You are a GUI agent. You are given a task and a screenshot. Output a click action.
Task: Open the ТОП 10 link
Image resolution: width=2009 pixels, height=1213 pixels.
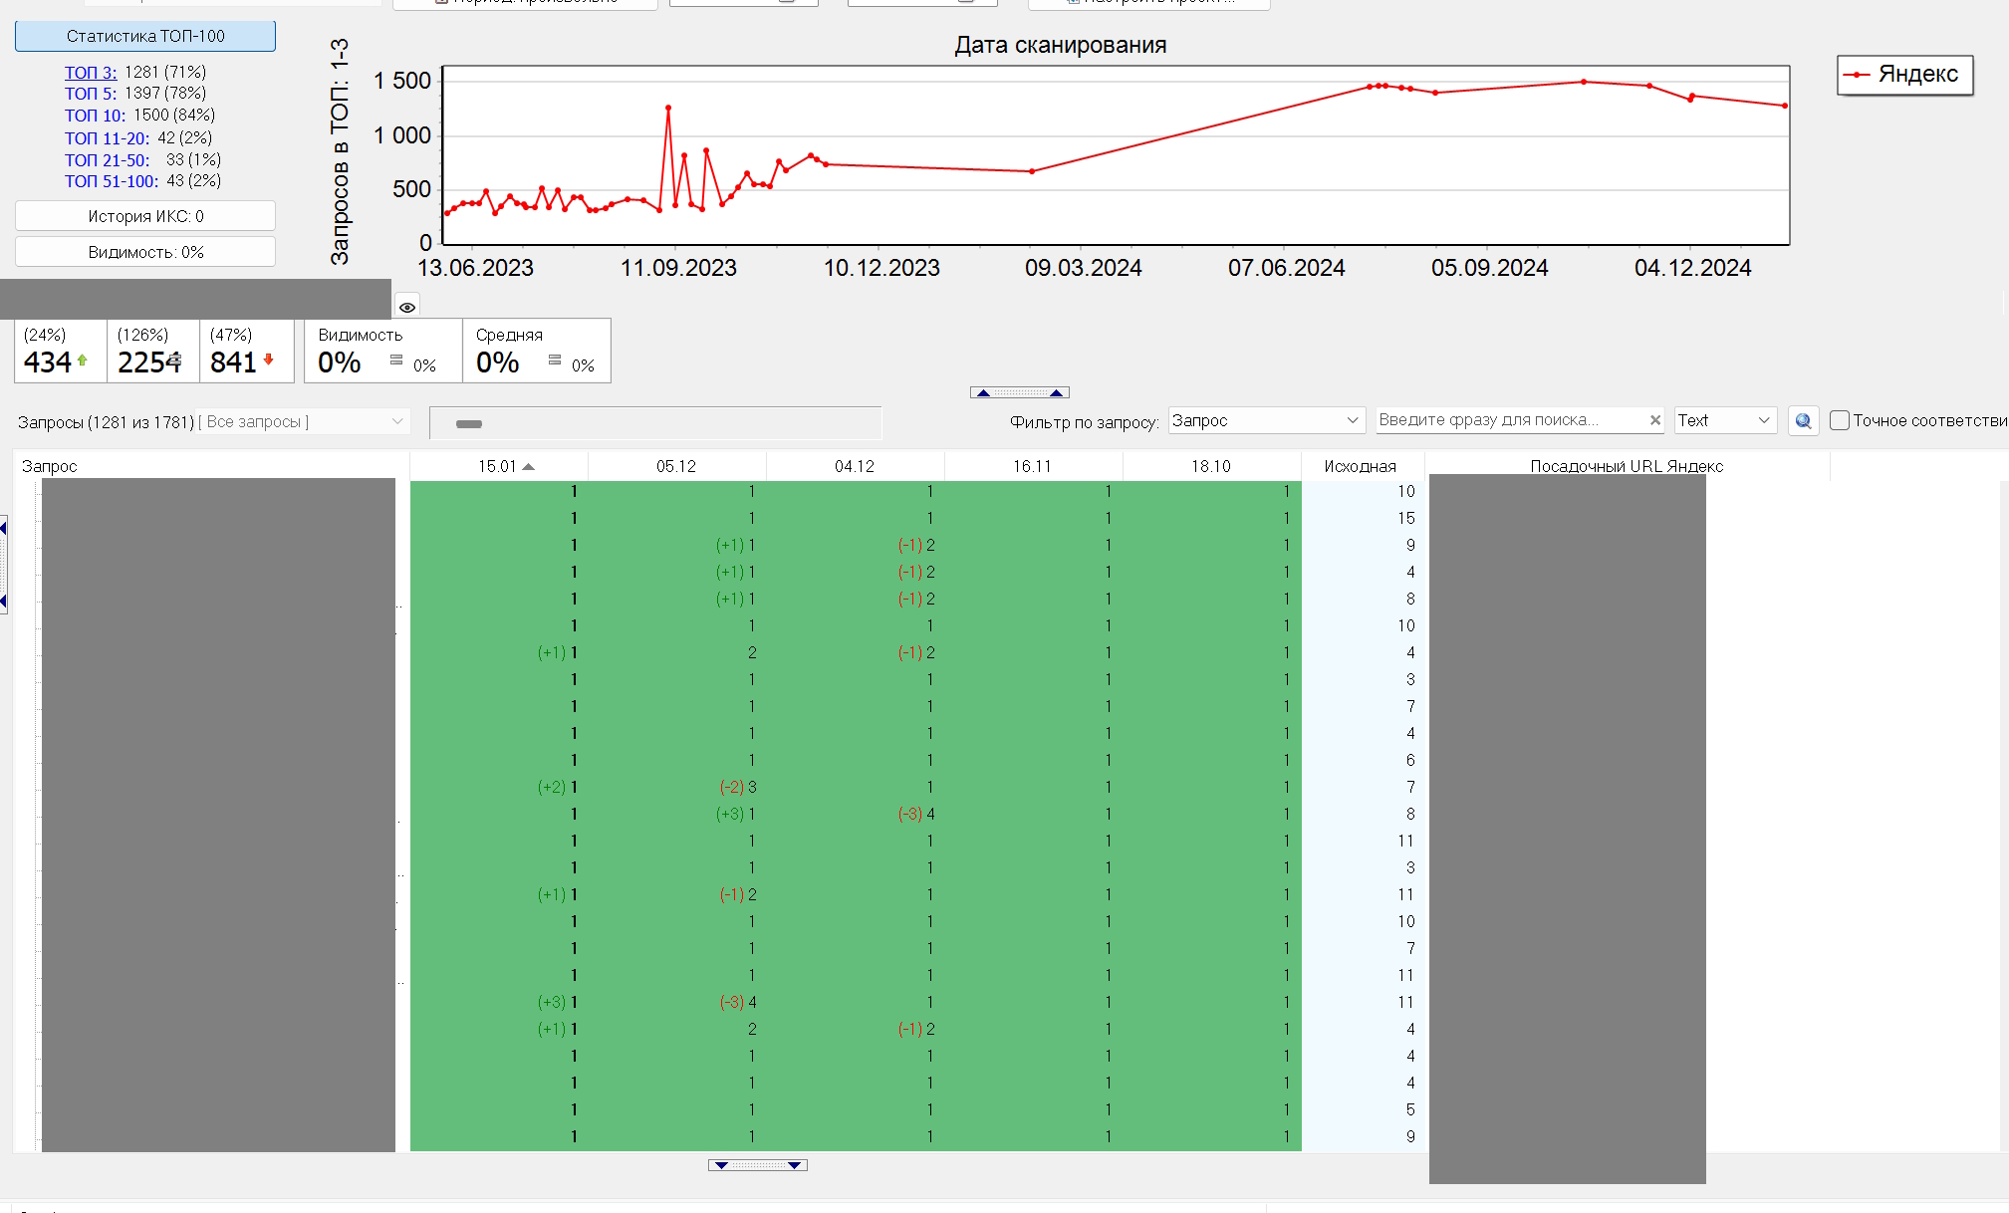point(96,116)
